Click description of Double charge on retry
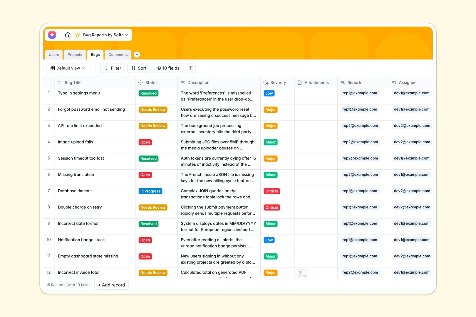Viewport: 476px width, 317px height. (x=219, y=210)
